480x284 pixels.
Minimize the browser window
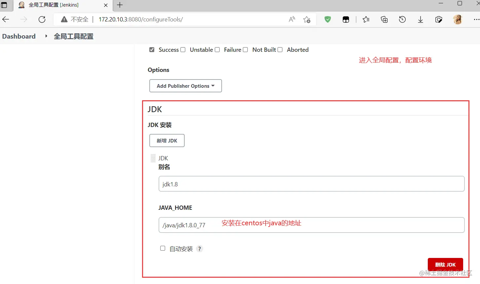[441, 4]
